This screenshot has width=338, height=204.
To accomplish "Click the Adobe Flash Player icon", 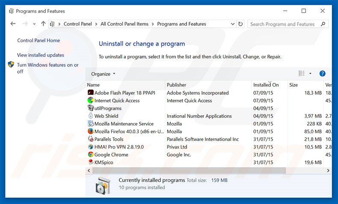I will (90, 93).
